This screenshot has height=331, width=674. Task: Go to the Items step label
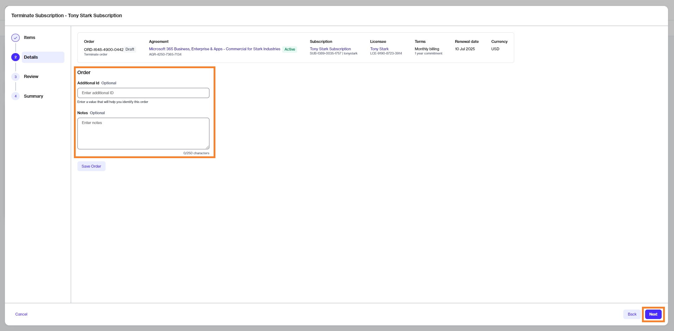point(30,38)
